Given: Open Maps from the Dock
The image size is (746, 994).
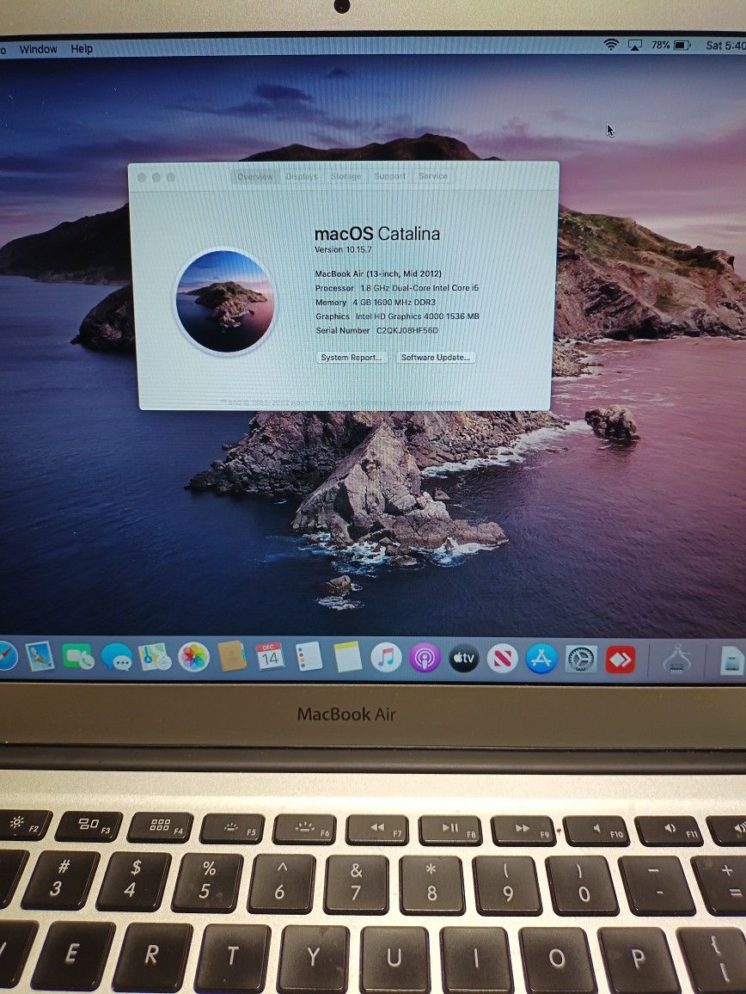Looking at the screenshot, I should 156,658.
